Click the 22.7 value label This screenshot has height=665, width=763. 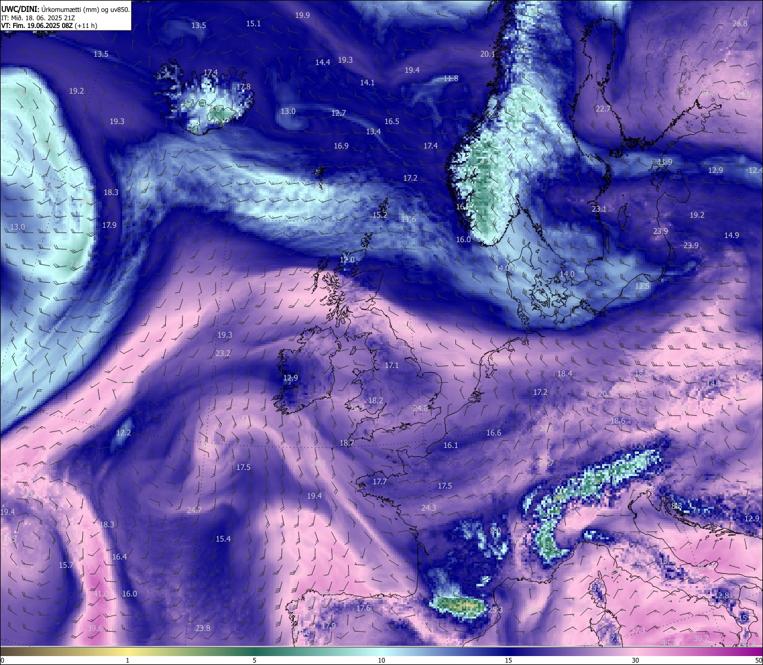(603, 109)
